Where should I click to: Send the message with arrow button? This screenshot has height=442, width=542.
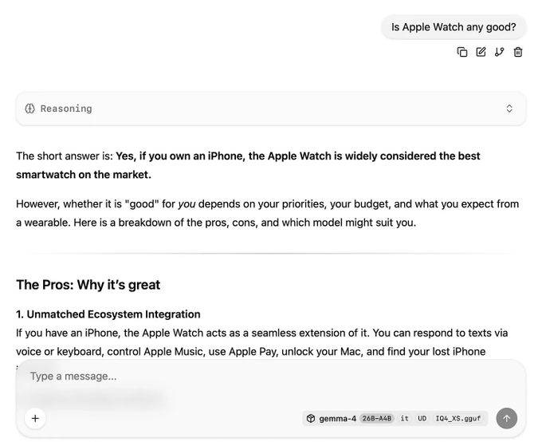point(506,418)
